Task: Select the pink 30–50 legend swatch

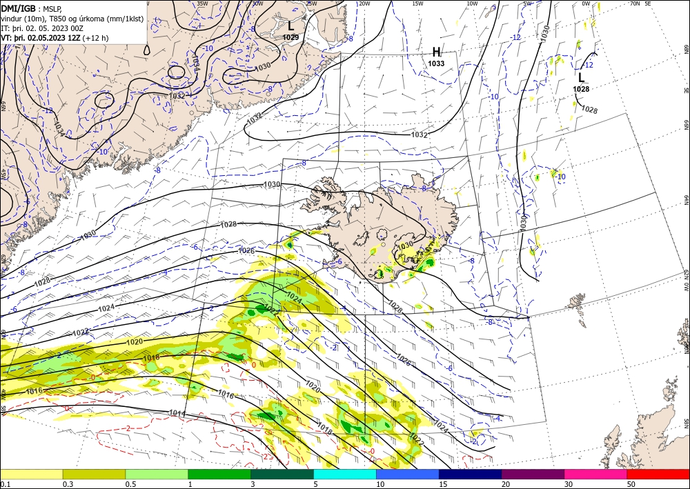Action: click(x=596, y=474)
